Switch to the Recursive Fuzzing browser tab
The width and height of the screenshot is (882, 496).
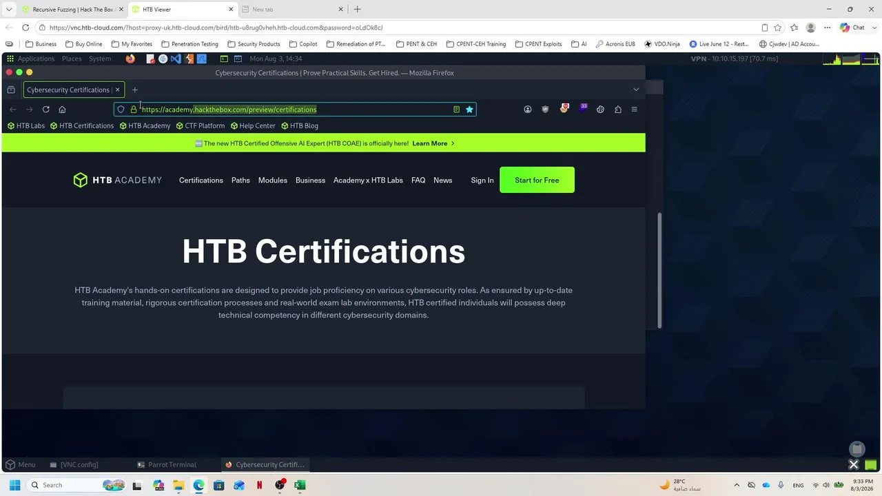[72, 10]
